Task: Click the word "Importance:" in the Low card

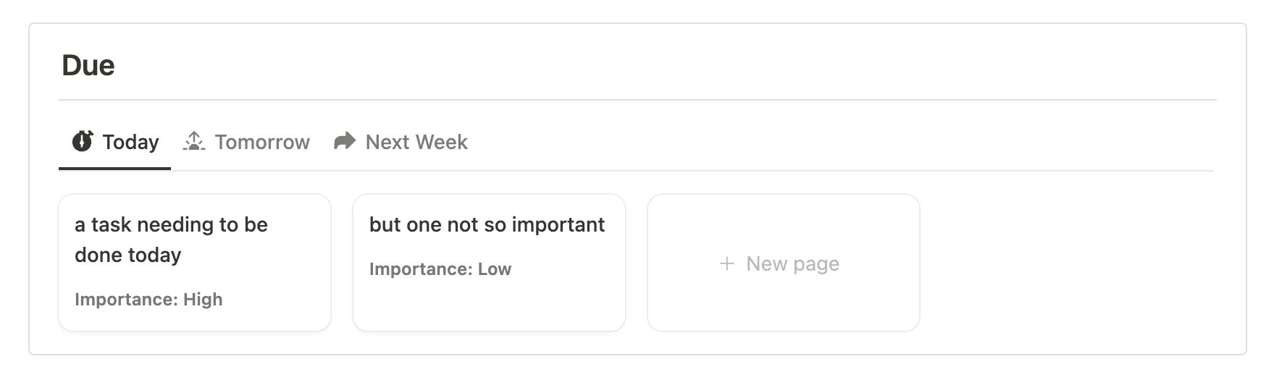Action: click(x=421, y=269)
